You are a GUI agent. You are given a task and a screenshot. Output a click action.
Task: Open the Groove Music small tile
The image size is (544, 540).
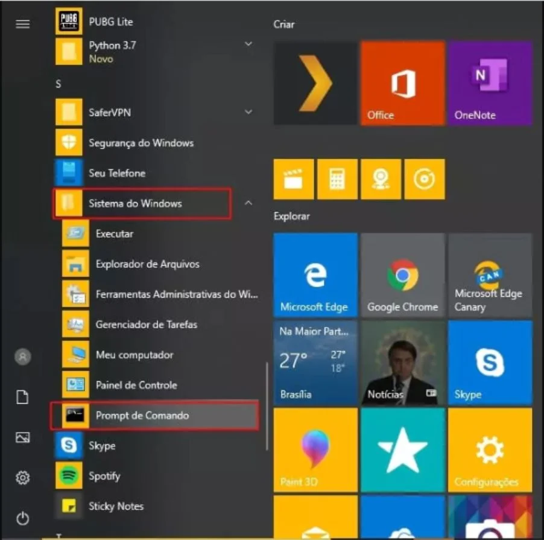(x=425, y=179)
